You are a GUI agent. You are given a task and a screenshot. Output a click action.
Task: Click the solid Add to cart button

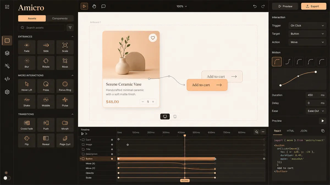point(207,85)
